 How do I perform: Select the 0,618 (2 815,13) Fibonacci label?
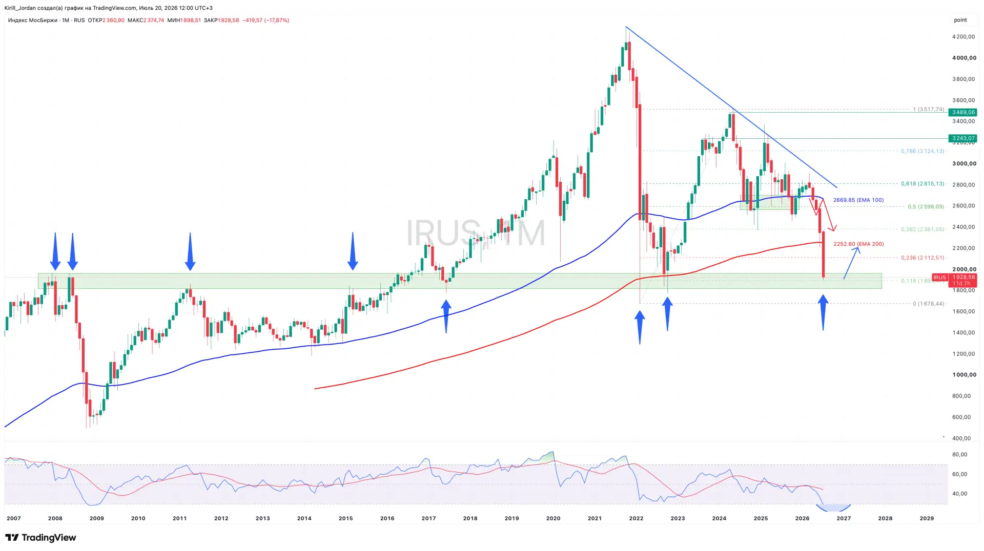point(922,183)
